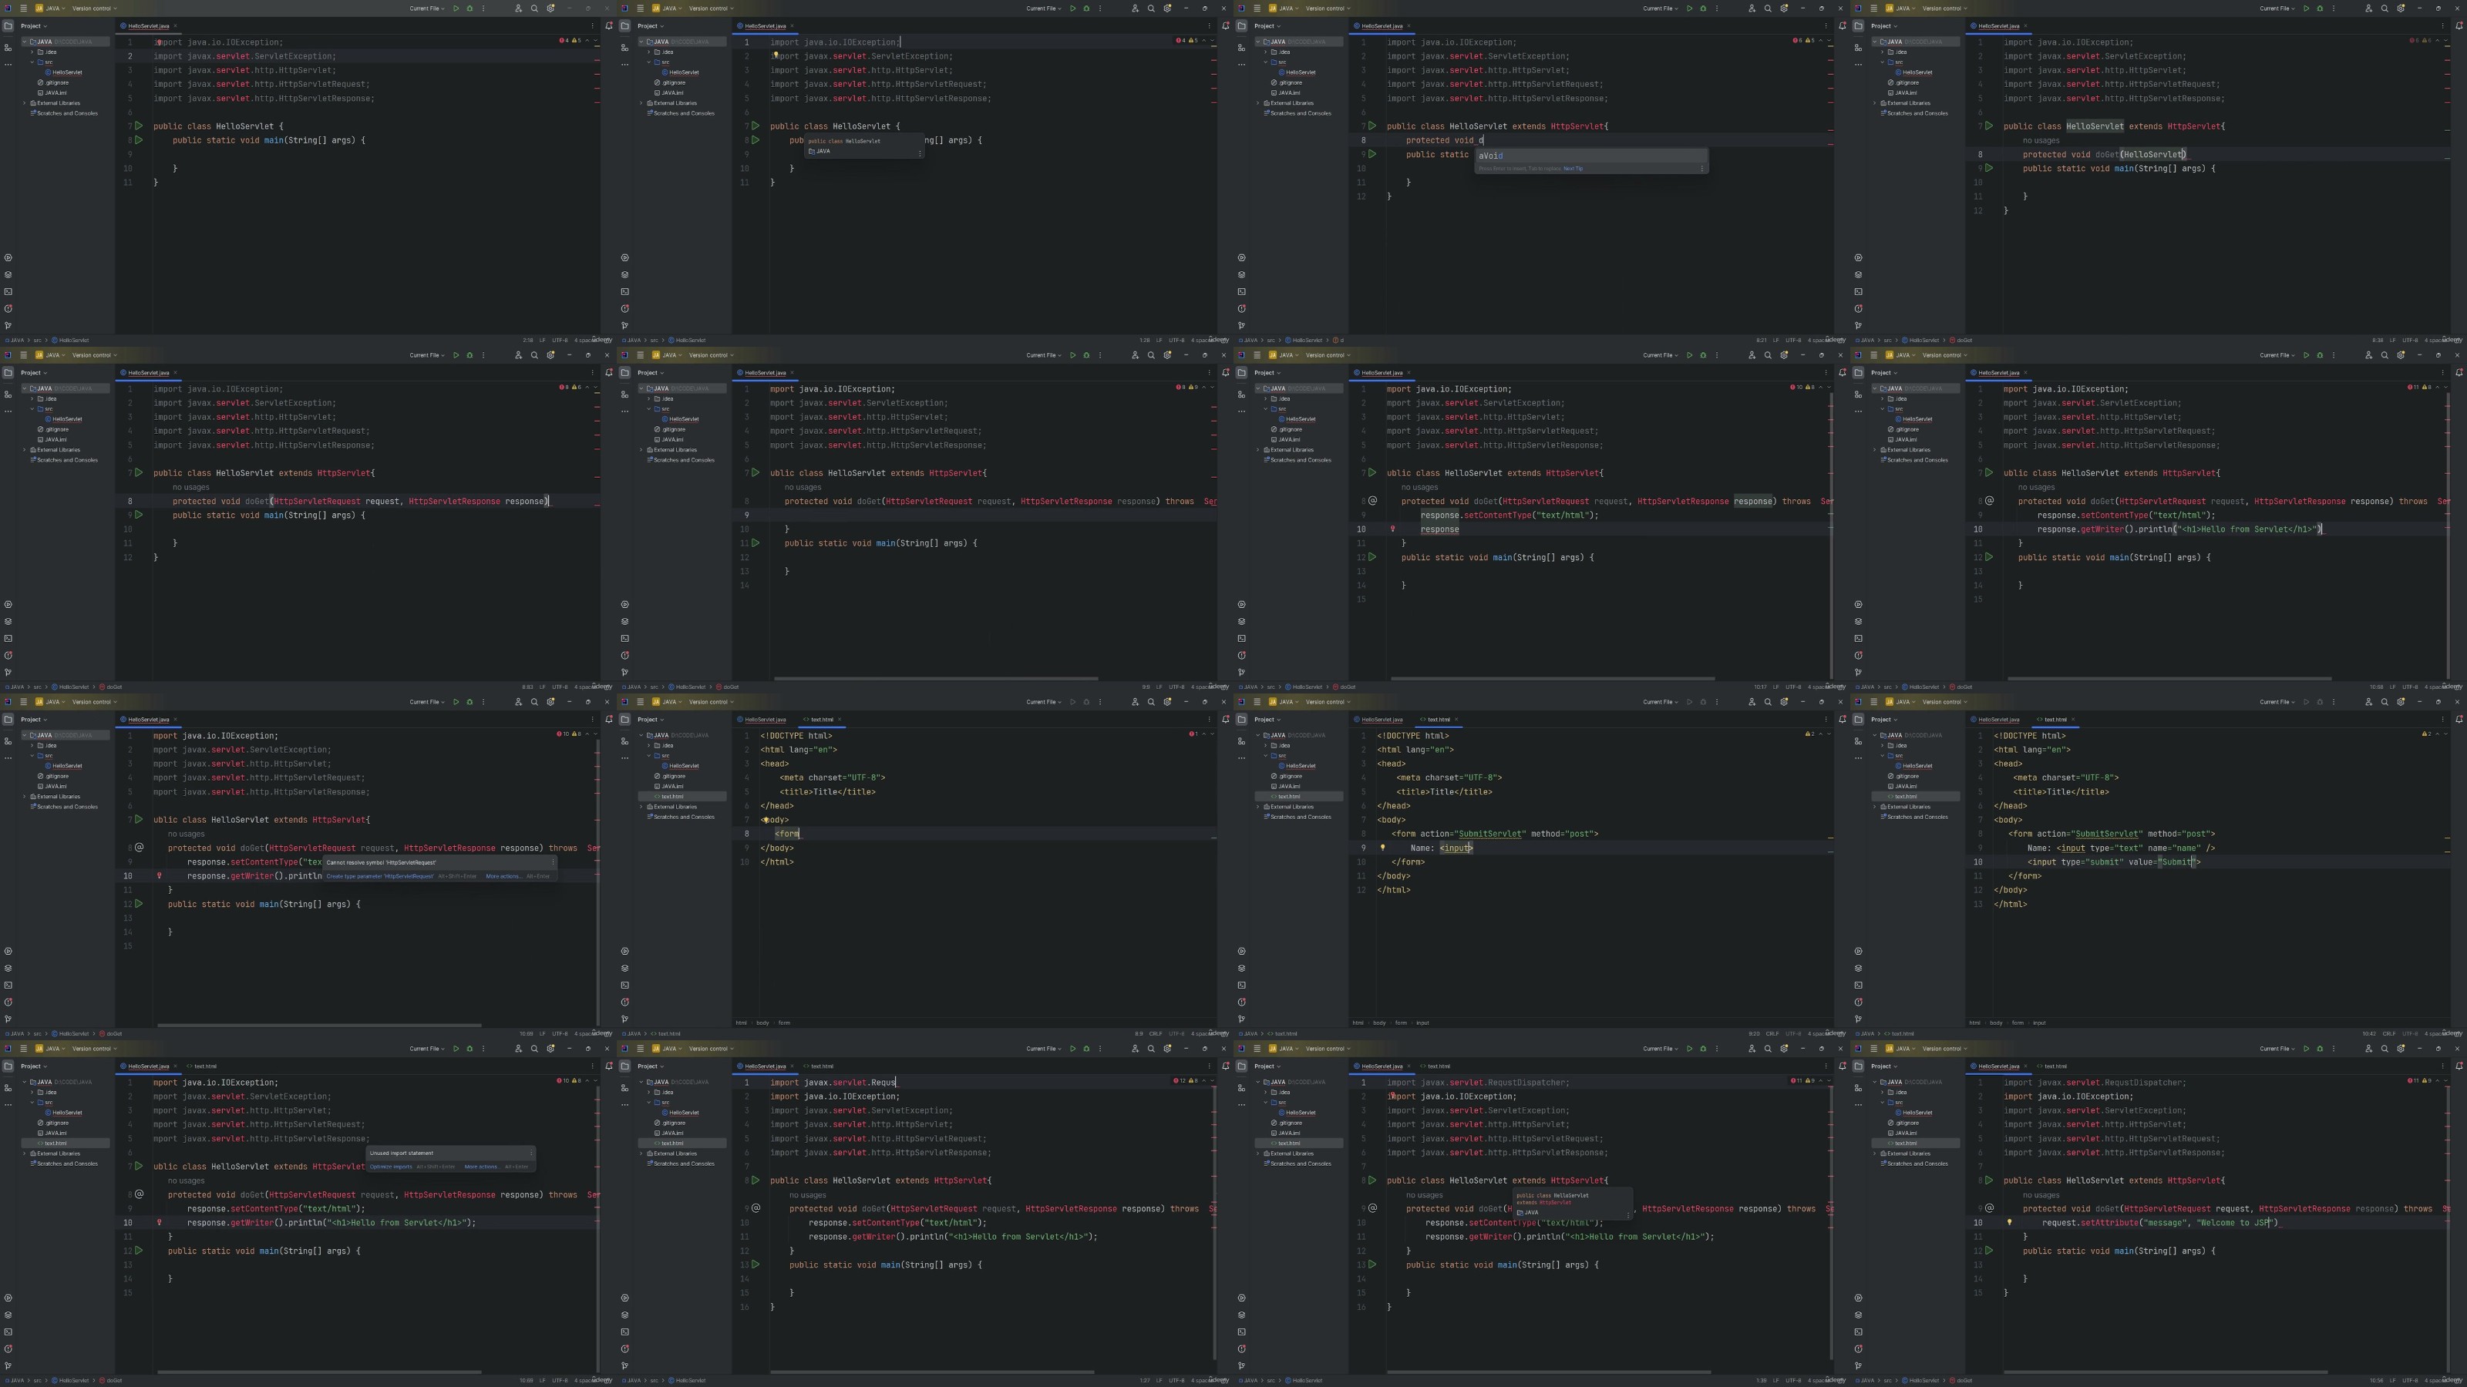Click the yellow intention bulb on the 'Name: <input>' line

pos(1382,847)
